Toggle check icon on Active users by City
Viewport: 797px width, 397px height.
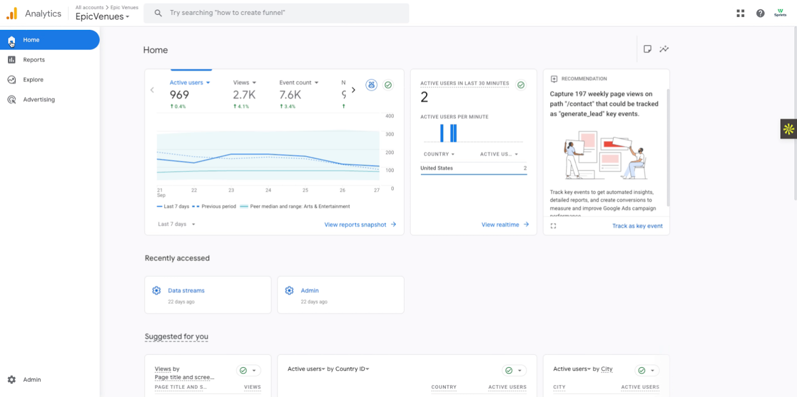coord(642,371)
